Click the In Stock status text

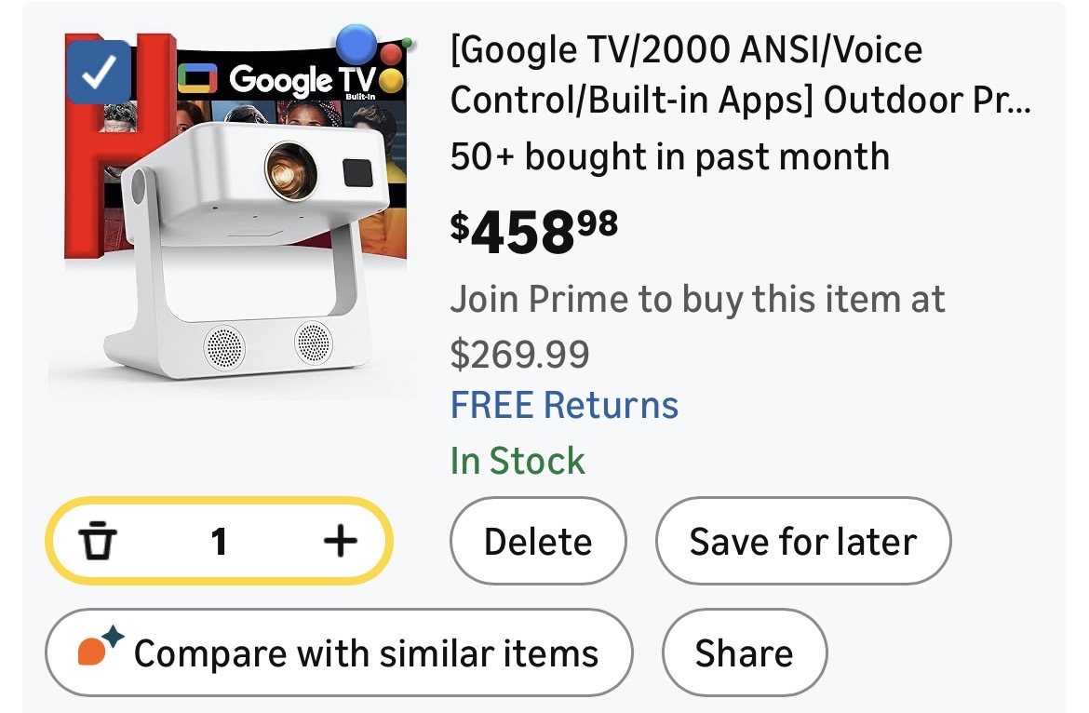tap(518, 461)
